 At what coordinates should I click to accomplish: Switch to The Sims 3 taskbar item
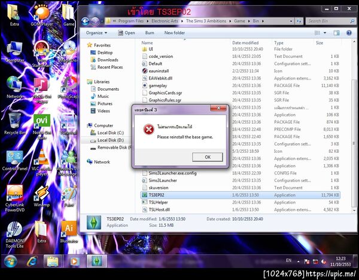point(96,261)
